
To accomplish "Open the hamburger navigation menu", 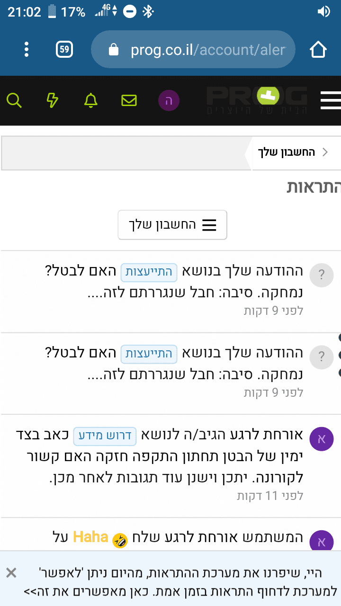I will click(330, 100).
